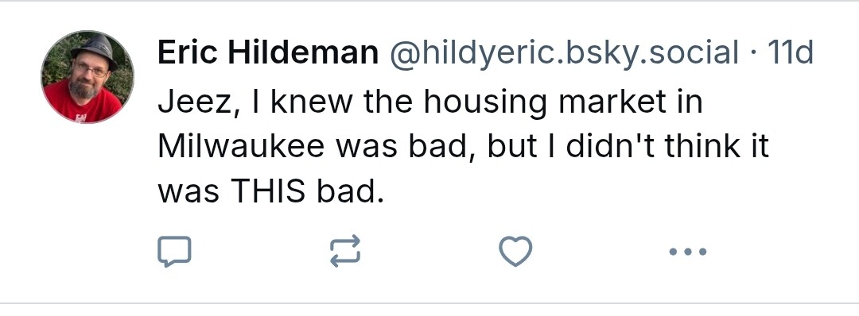Expand post options via the ellipsis
The height and width of the screenshot is (316, 859).
(x=687, y=252)
